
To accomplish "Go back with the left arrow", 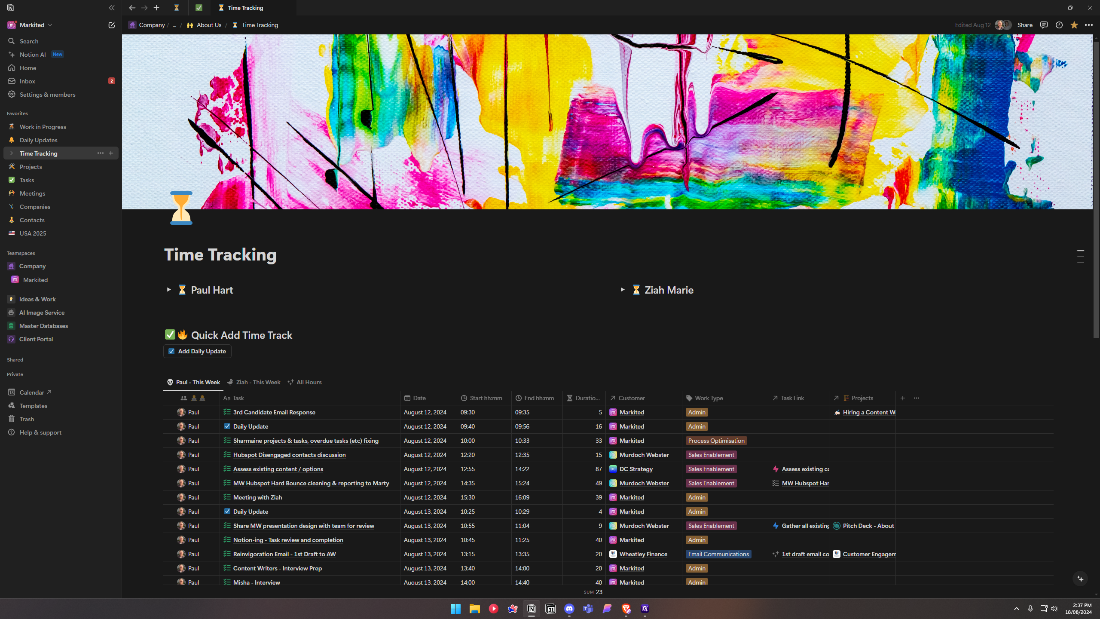I will tap(132, 8).
